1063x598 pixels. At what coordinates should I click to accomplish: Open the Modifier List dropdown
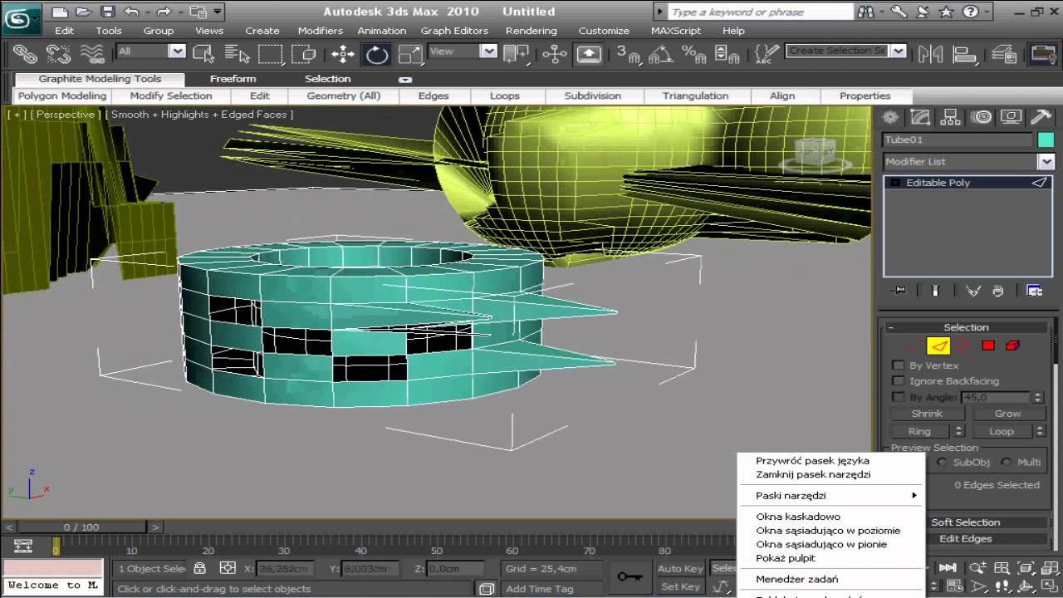pyautogui.click(x=1046, y=162)
